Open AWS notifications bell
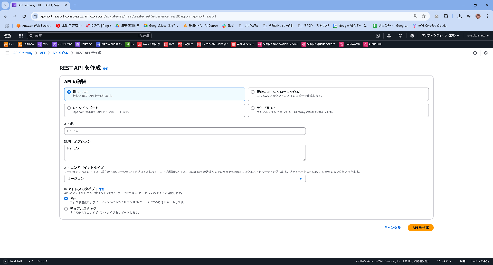 click(x=389, y=36)
